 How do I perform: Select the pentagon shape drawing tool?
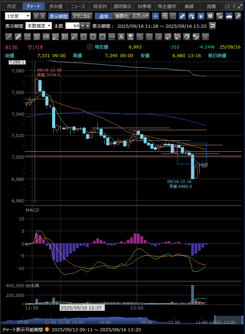(83, 37)
